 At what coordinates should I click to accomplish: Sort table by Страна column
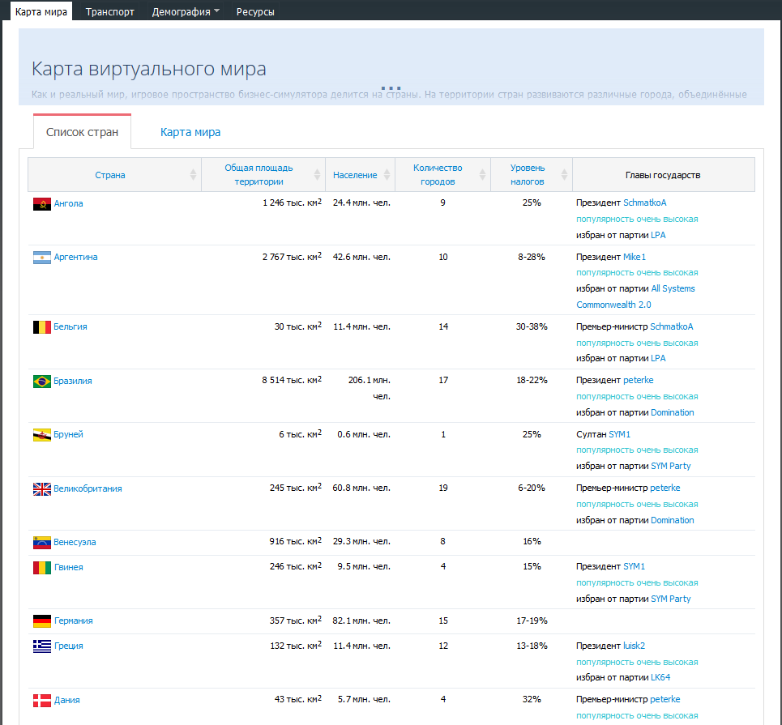(x=110, y=175)
